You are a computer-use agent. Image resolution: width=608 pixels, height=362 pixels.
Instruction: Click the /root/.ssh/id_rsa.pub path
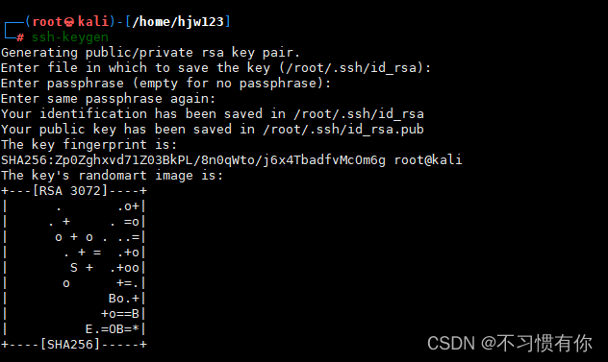click(343, 130)
